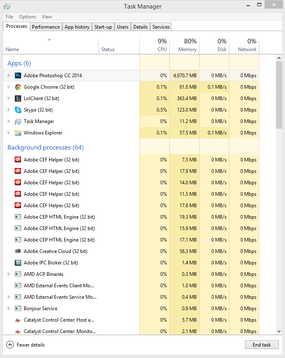Screen dimensions: 285x358
Task: Click the End task button
Action: (x=262, y=345)
